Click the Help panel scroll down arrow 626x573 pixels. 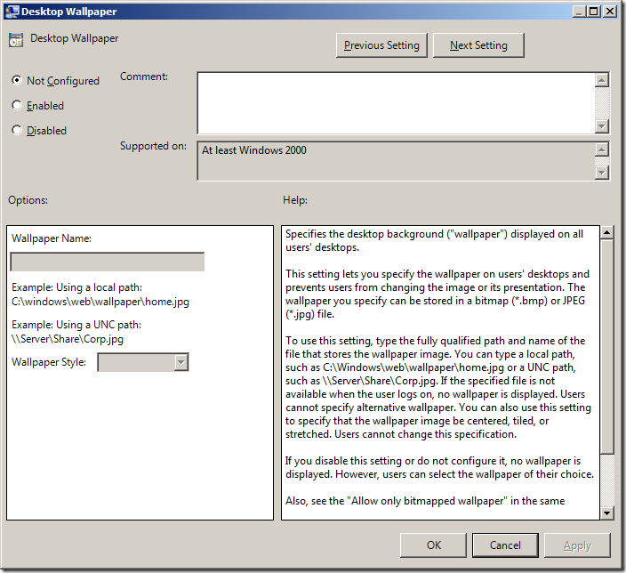pos(606,512)
